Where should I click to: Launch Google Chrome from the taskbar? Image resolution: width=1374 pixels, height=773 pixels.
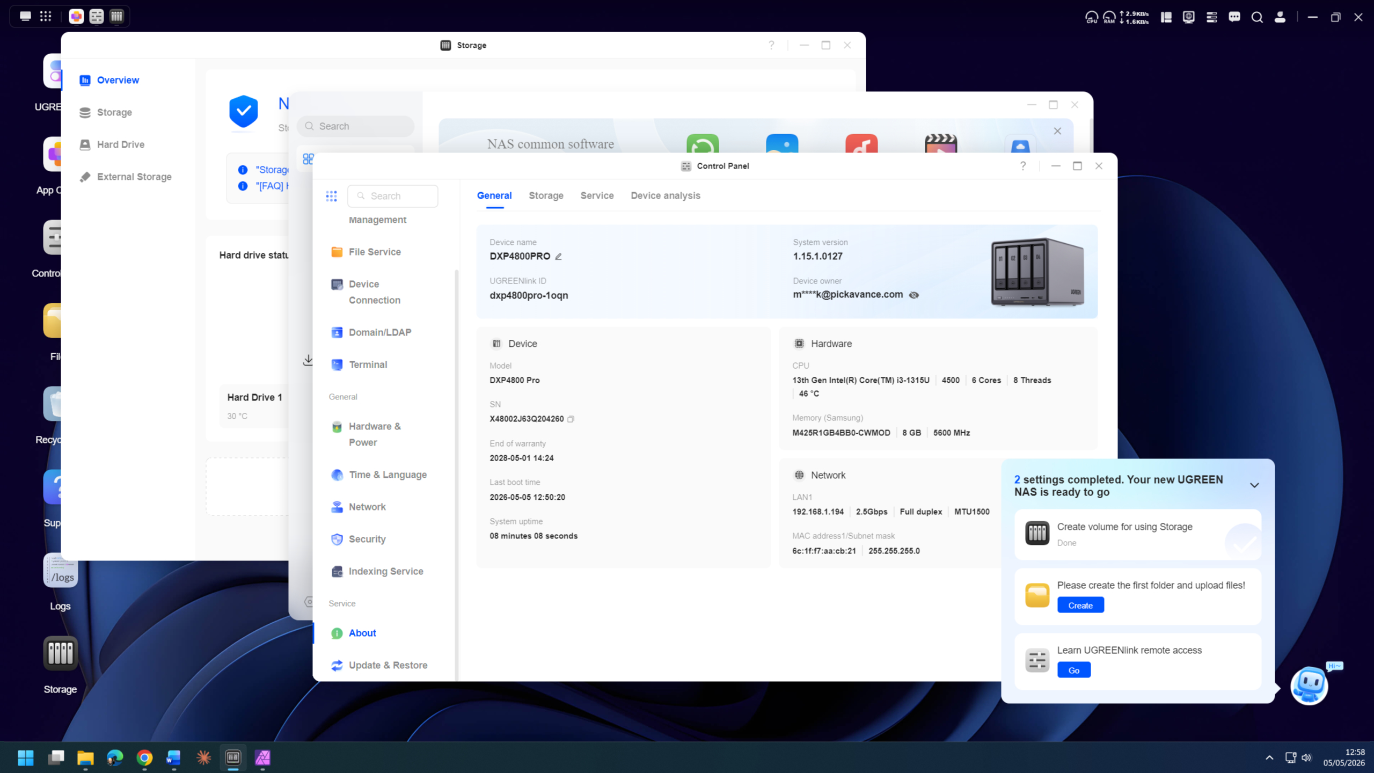[x=144, y=757]
